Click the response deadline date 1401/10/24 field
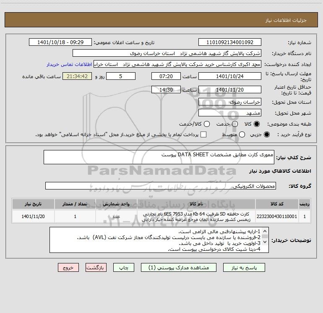 (230, 76)
